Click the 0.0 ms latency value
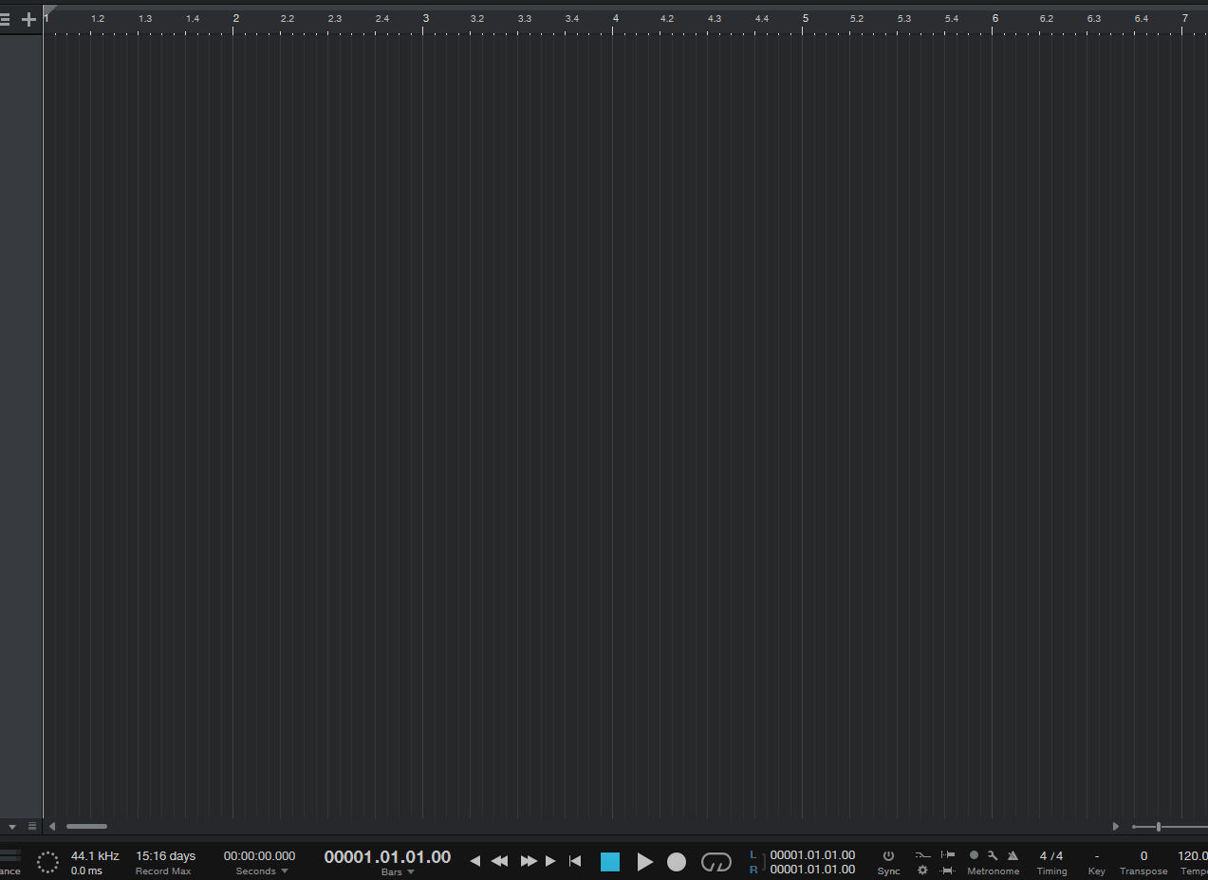The image size is (1208, 880). point(86,871)
